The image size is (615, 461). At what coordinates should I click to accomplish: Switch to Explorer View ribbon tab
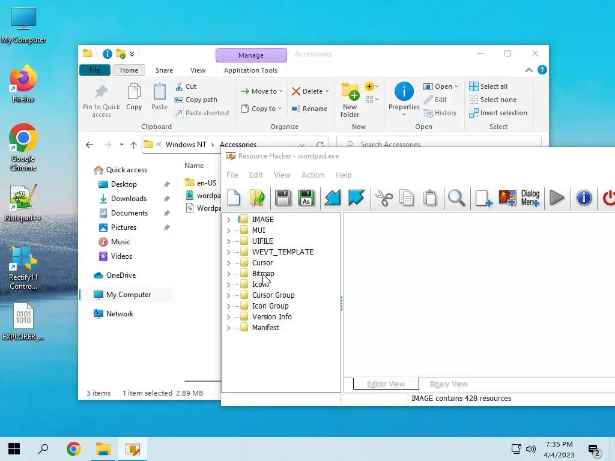198,70
